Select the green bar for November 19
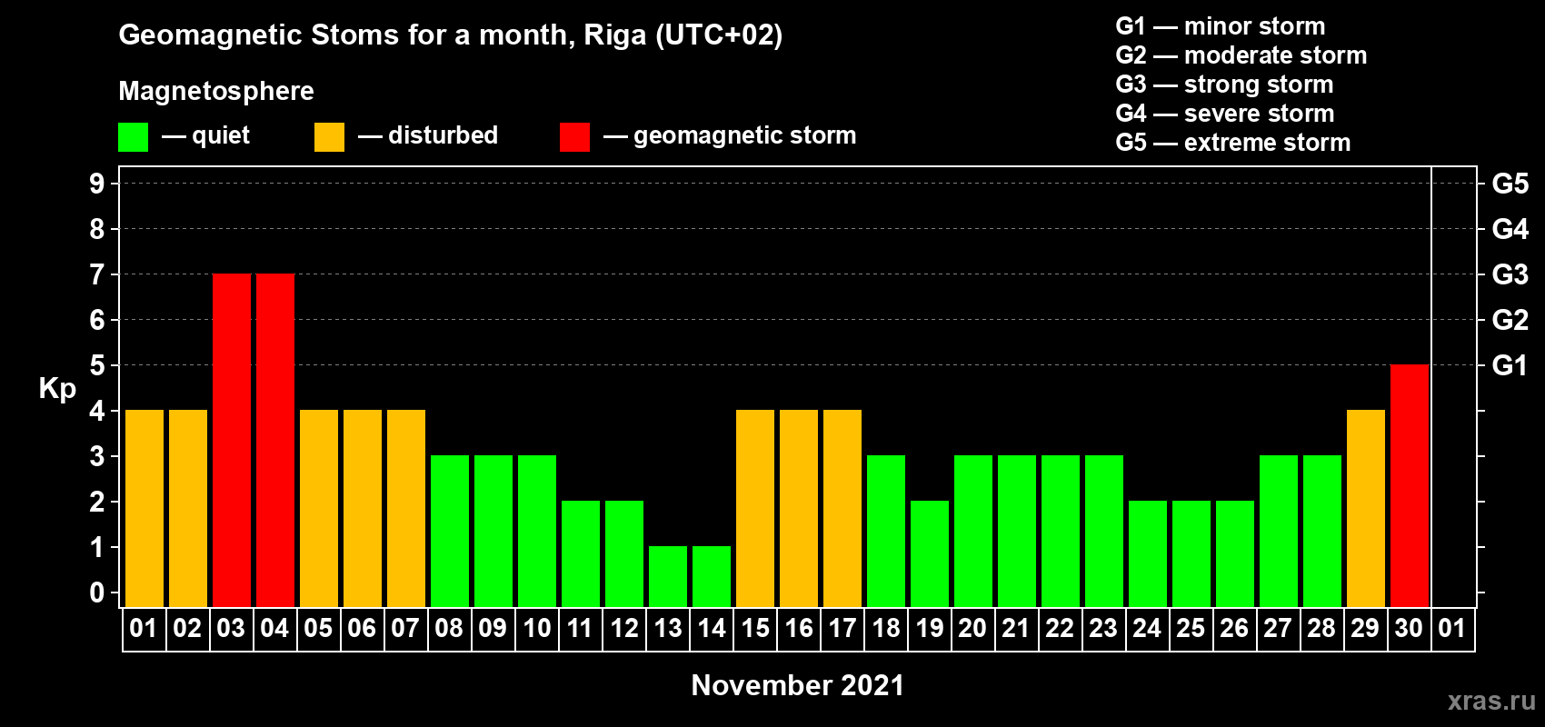The height and width of the screenshot is (727, 1545). (930, 553)
